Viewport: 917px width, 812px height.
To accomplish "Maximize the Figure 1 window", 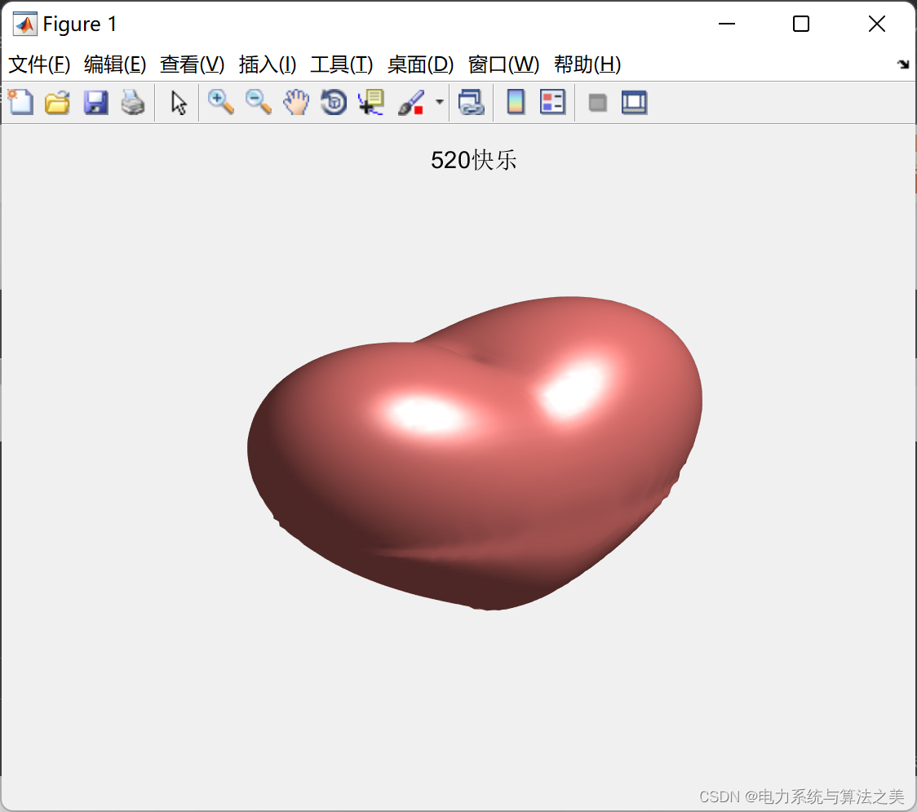I will 801,24.
